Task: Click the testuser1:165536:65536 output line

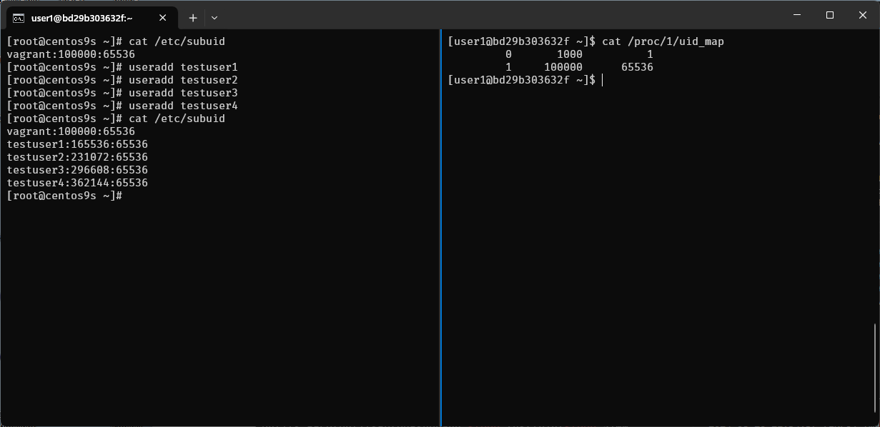Action: click(x=77, y=144)
